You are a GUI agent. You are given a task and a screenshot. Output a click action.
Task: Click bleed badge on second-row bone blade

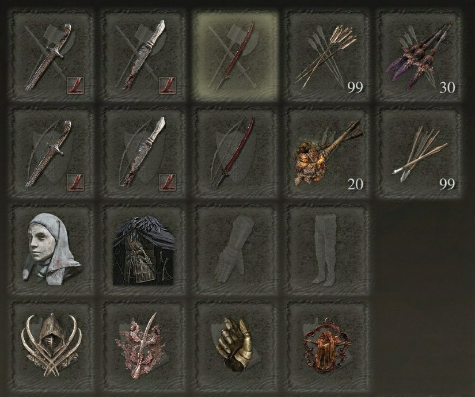[x=168, y=182]
